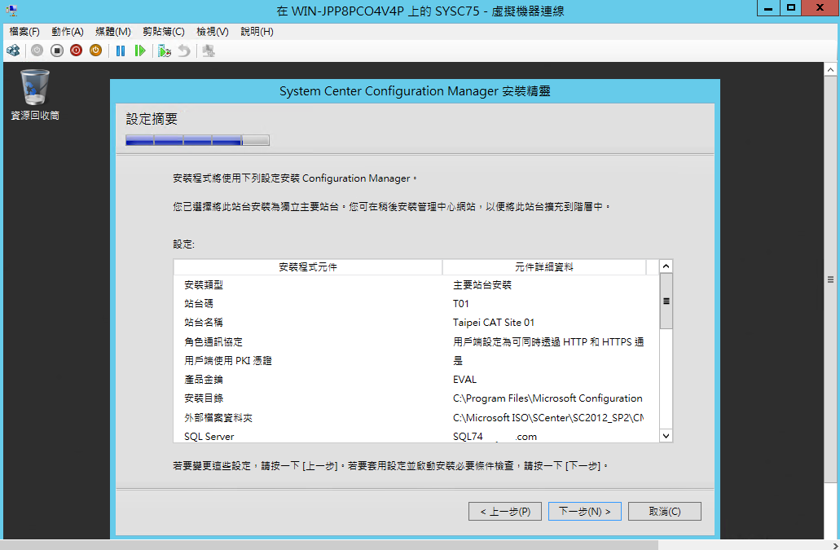Image resolution: width=840 pixels, height=550 pixels.
Task: Click the VM window vertical scrollbar up arrow
Action: [x=830, y=69]
